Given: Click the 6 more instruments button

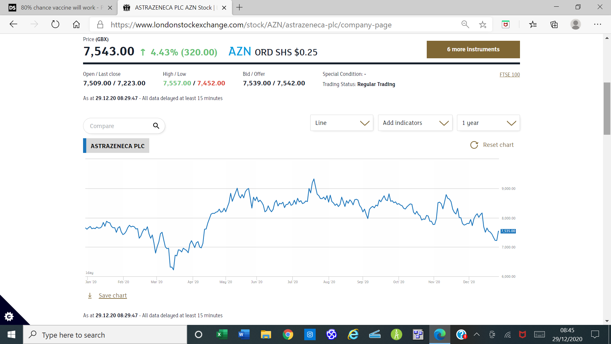Looking at the screenshot, I should (473, 49).
